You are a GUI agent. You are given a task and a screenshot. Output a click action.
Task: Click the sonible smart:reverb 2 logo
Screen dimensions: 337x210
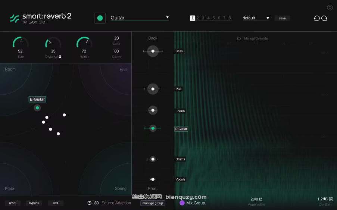click(41, 19)
